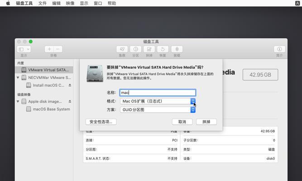Open the 方案 GUID scheme dropdown

tap(158, 110)
